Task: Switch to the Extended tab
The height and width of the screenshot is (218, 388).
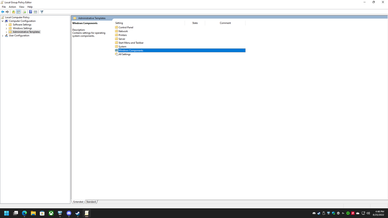Action: coord(78,202)
